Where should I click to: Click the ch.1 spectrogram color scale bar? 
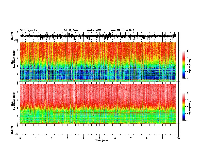[x=184, y=65]
